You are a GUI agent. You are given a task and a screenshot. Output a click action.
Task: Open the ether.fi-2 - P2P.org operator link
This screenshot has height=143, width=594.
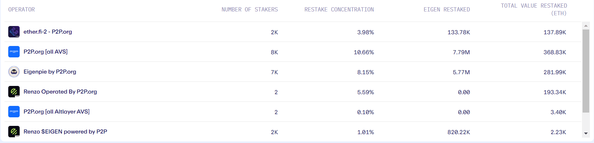48,32
